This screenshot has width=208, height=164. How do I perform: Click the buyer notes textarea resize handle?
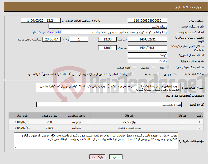pos(15,148)
